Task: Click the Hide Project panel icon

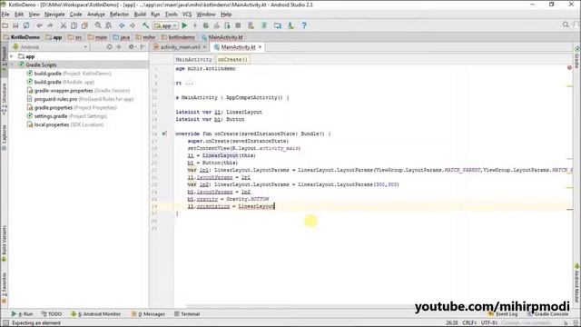Action: 143,47
